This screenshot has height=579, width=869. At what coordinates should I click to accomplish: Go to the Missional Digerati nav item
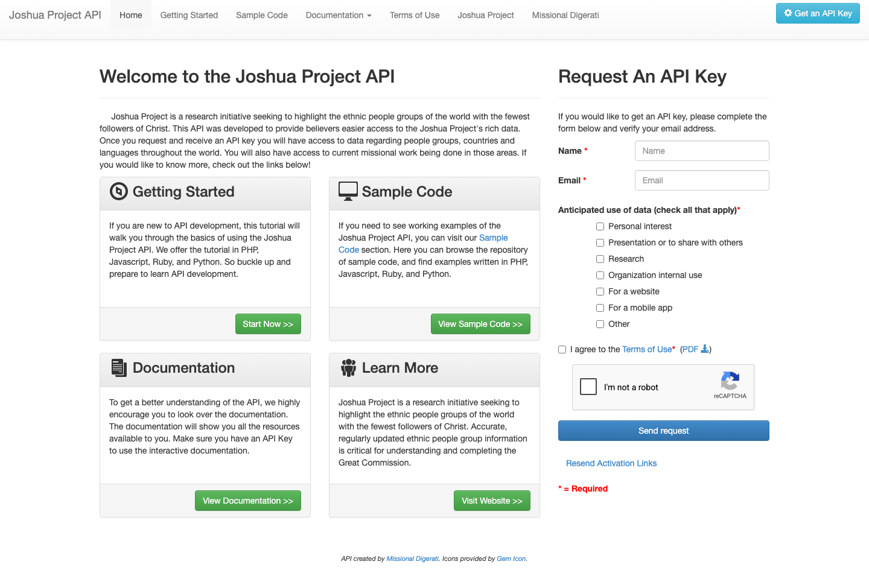pyautogui.click(x=565, y=15)
